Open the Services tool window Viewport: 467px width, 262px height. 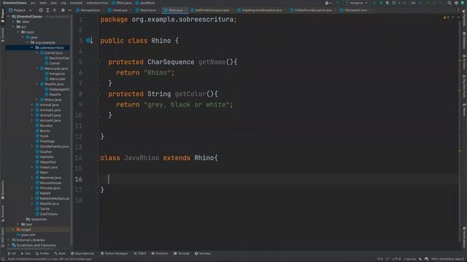[x=203, y=253]
